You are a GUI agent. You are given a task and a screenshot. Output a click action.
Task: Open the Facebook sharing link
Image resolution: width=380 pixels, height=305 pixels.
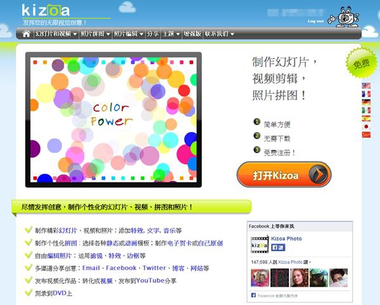point(121,268)
